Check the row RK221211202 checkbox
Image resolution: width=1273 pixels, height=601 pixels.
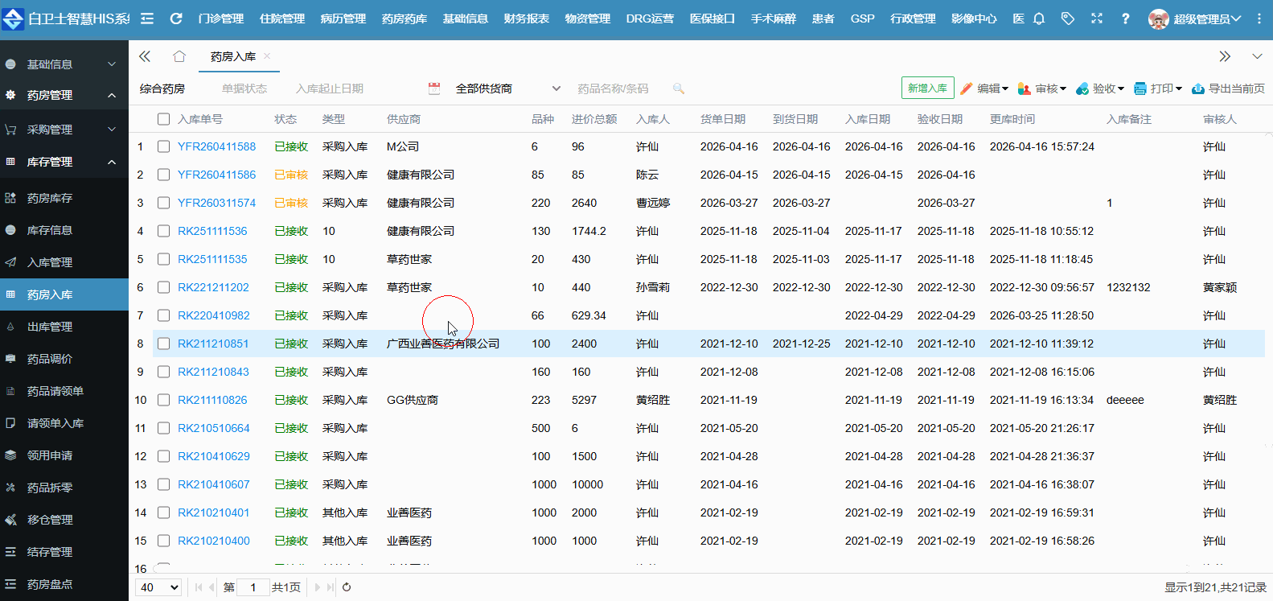coord(163,287)
